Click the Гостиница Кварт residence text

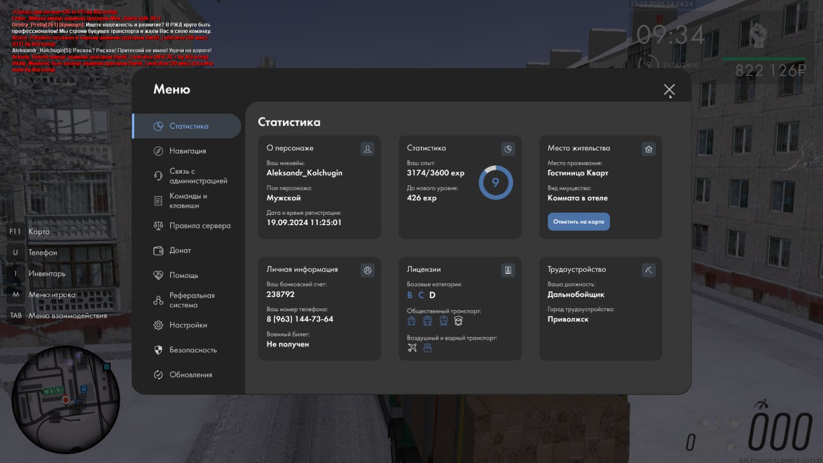578,172
